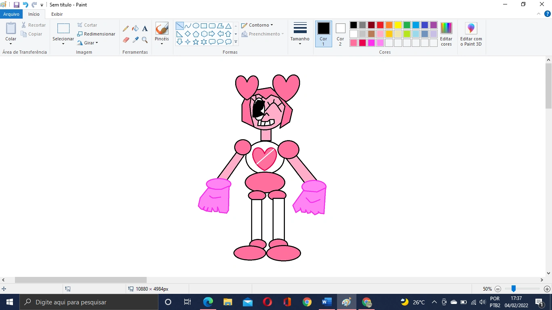This screenshot has width=552, height=310.
Task: Click the Girar rotation option
Action: 88,43
